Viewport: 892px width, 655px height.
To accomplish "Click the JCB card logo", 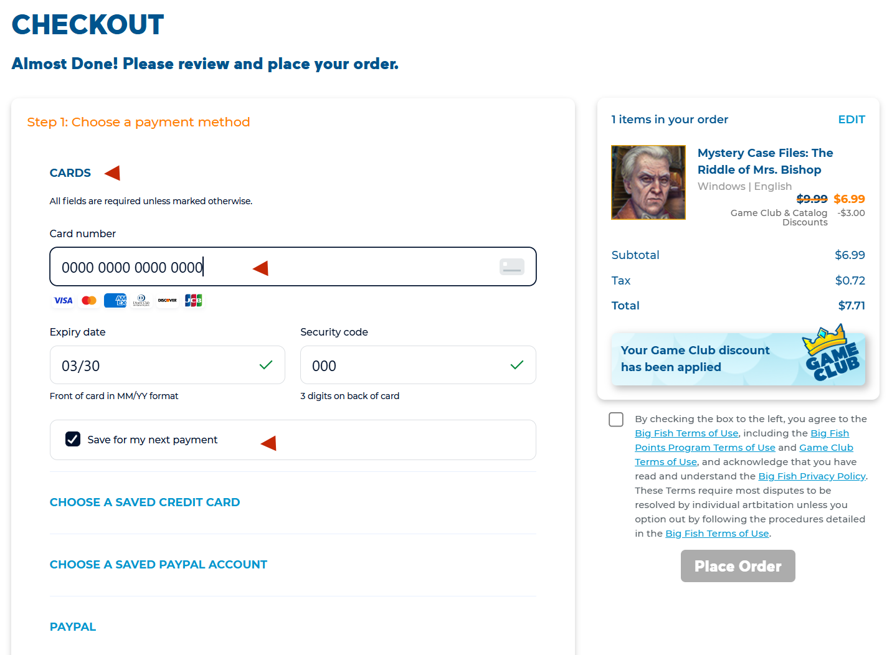I will click(x=193, y=301).
